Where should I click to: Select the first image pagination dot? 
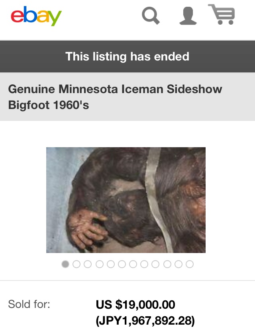click(65, 264)
